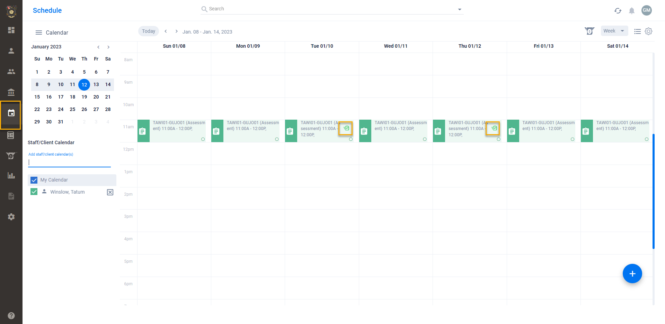Uncheck the My Calendar checkbox
This screenshot has height=324, width=665.
[34, 180]
